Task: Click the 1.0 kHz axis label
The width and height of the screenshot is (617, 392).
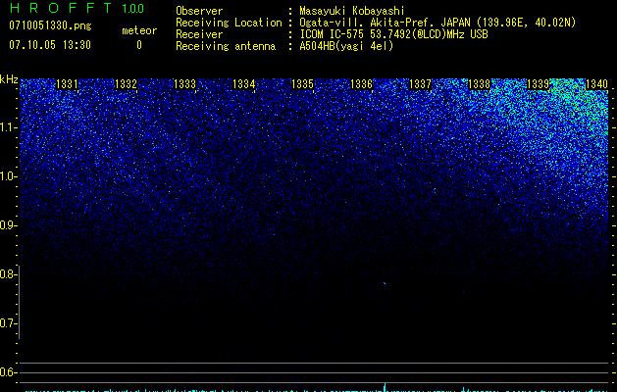Action: pyautogui.click(x=8, y=176)
